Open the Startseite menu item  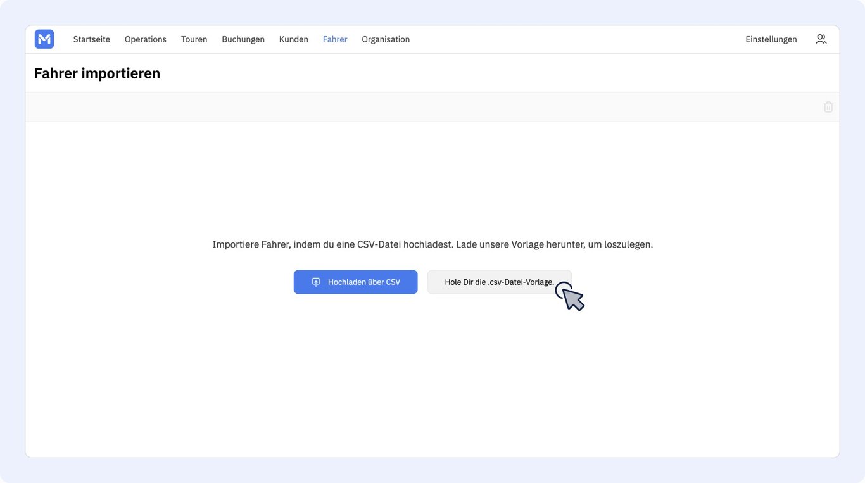click(92, 39)
